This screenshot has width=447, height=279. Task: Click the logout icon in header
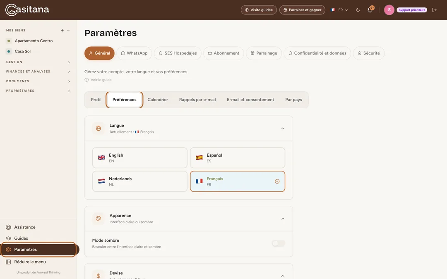435,10
